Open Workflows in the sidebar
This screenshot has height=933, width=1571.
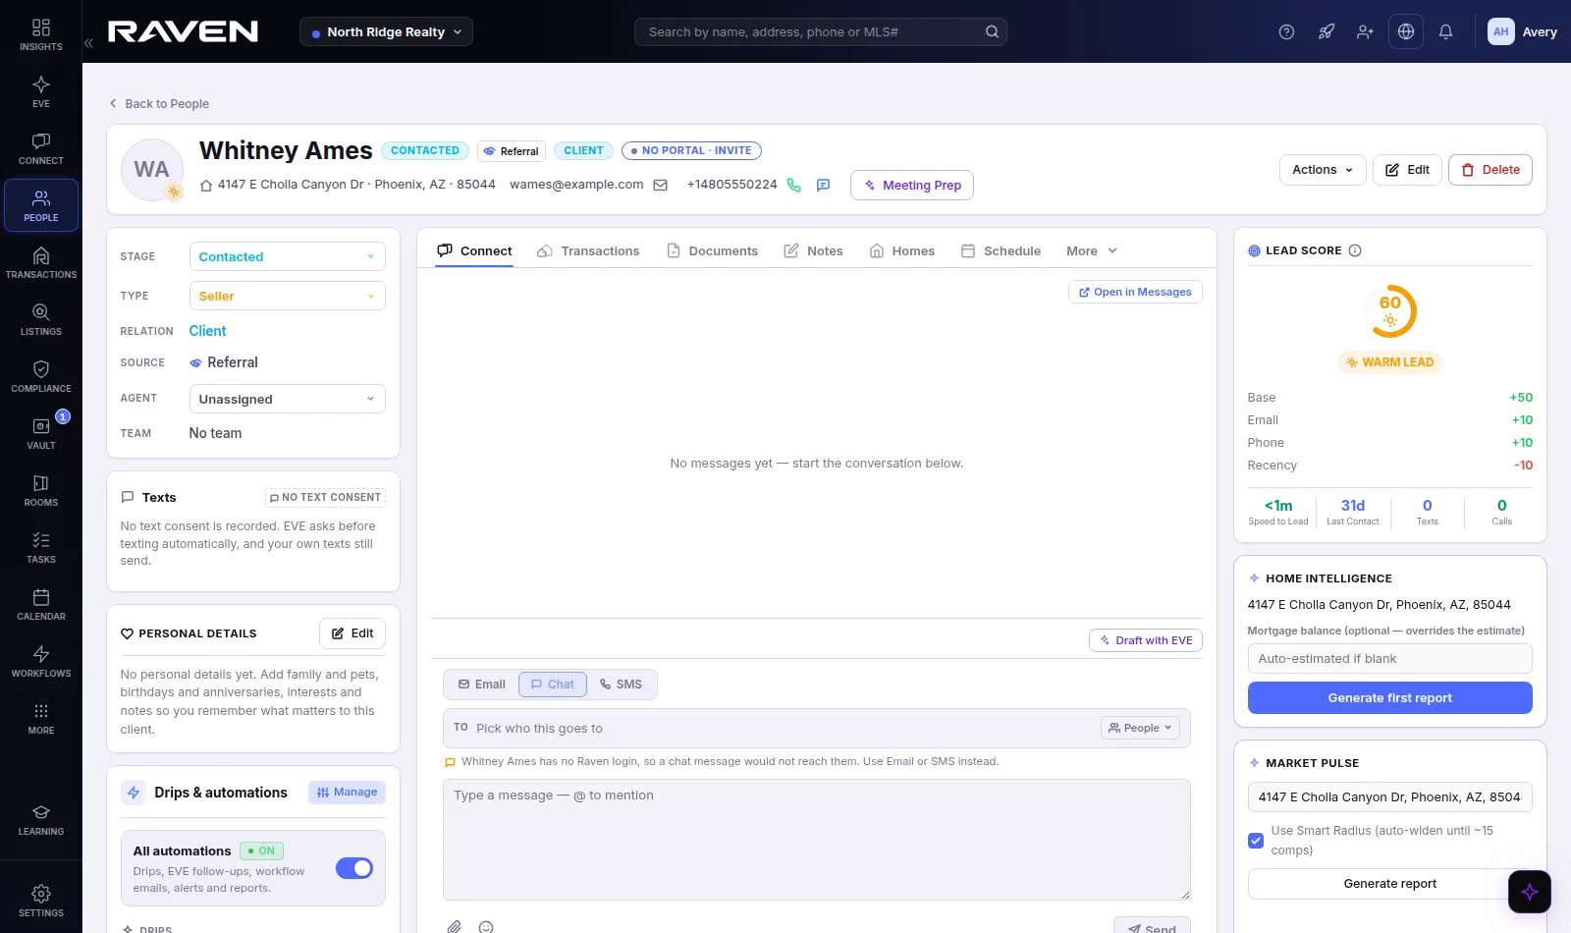tap(41, 661)
